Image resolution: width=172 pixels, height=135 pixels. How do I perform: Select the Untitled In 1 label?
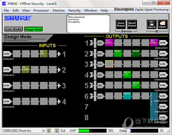point(9,59)
